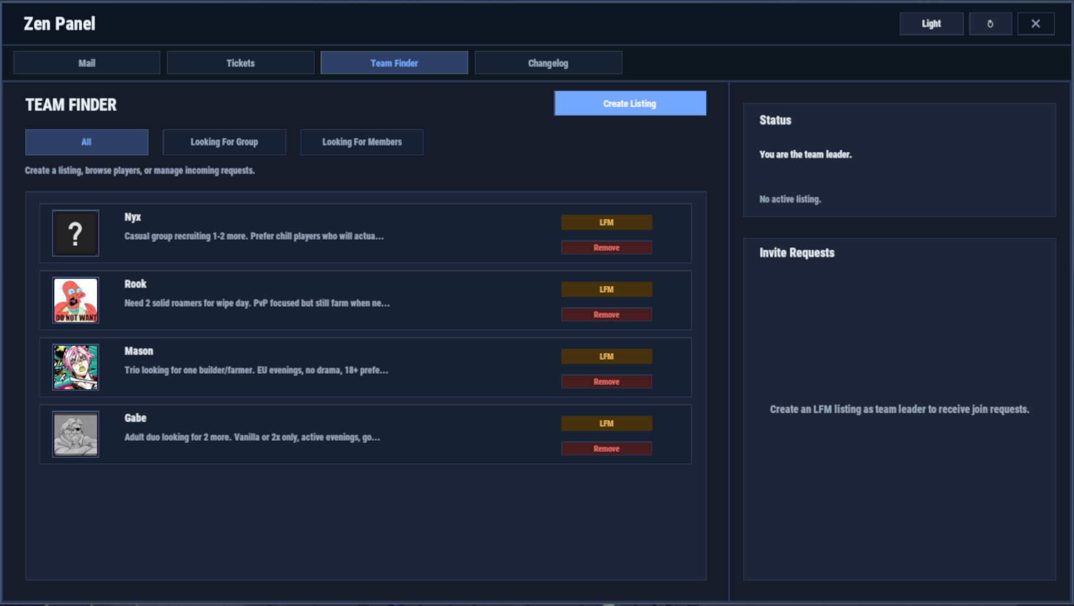Image resolution: width=1074 pixels, height=606 pixels.
Task: Remove Rook's listing
Action: (x=607, y=314)
